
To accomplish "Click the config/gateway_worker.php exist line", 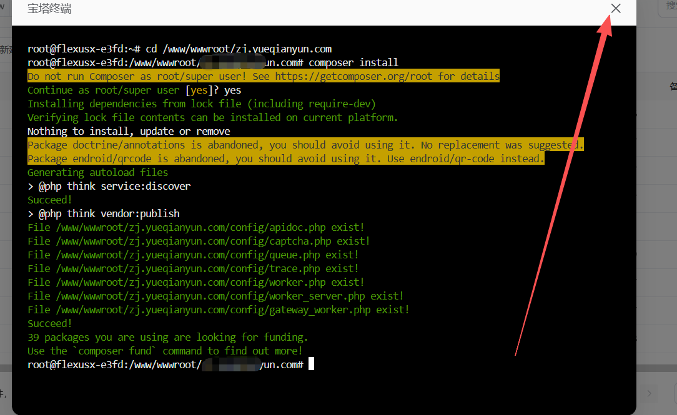I will click(219, 310).
